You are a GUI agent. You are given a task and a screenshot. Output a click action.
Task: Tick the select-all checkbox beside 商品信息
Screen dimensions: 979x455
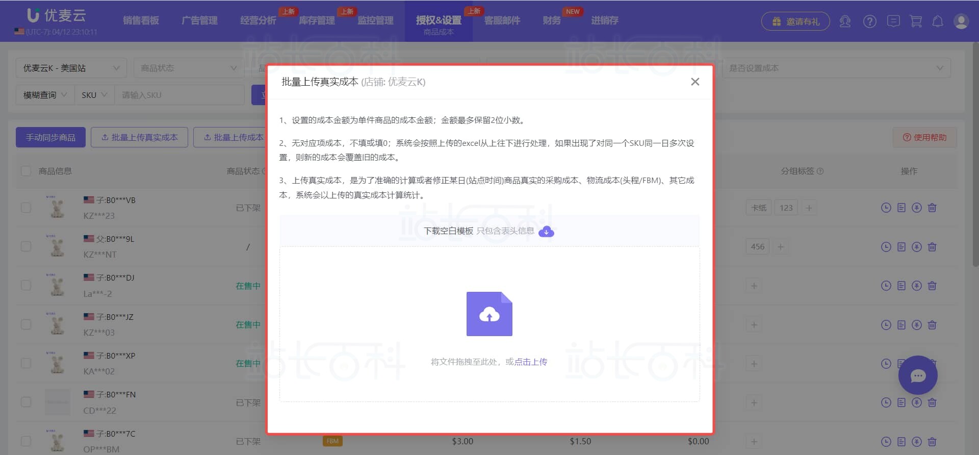point(26,171)
